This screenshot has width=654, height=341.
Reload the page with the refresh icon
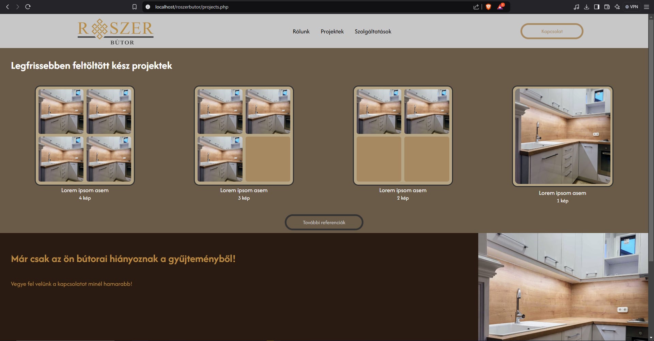pyautogui.click(x=28, y=7)
